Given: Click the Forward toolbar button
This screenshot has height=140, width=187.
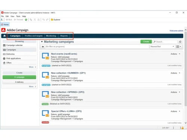Looking at the screenshot, I should coord(18,20).
